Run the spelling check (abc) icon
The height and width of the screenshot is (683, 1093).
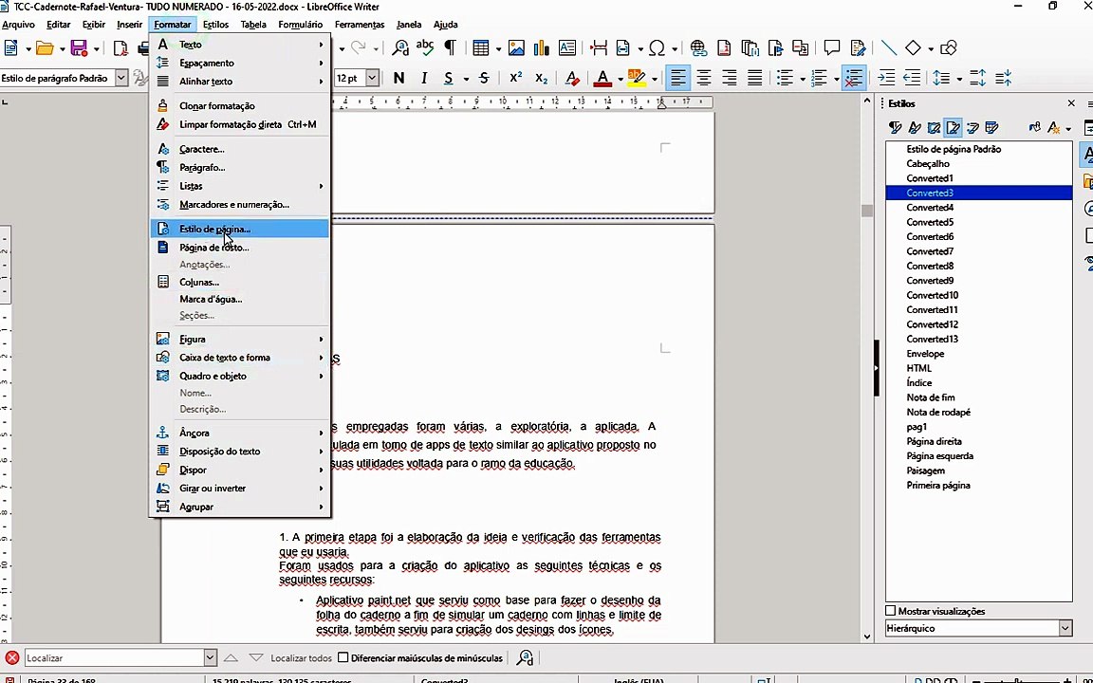tap(424, 47)
